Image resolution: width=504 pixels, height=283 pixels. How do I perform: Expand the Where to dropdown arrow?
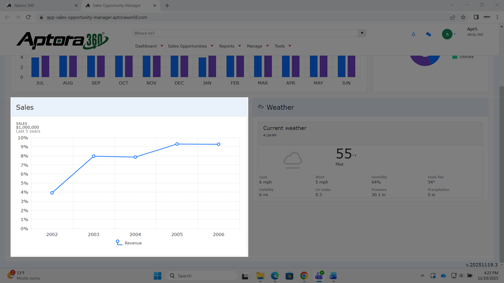[362, 33]
